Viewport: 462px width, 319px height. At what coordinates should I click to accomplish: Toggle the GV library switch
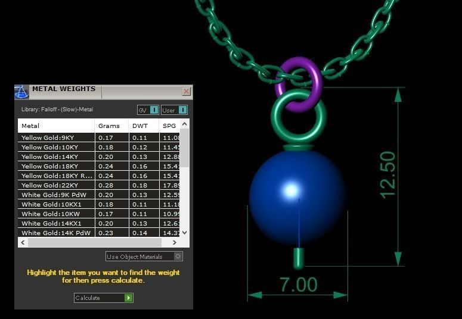tap(148, 110)
